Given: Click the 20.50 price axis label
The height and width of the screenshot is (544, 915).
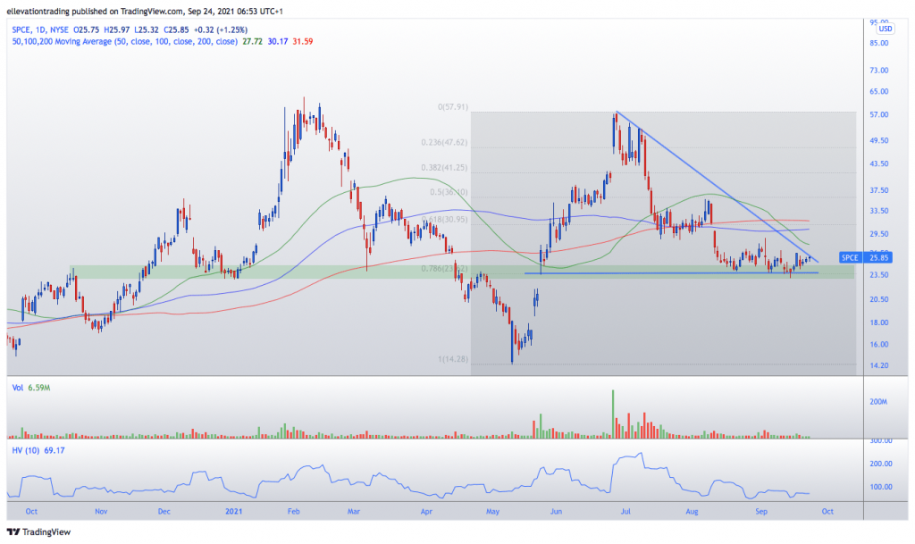Looking at the screenshot, I should 879,299.
